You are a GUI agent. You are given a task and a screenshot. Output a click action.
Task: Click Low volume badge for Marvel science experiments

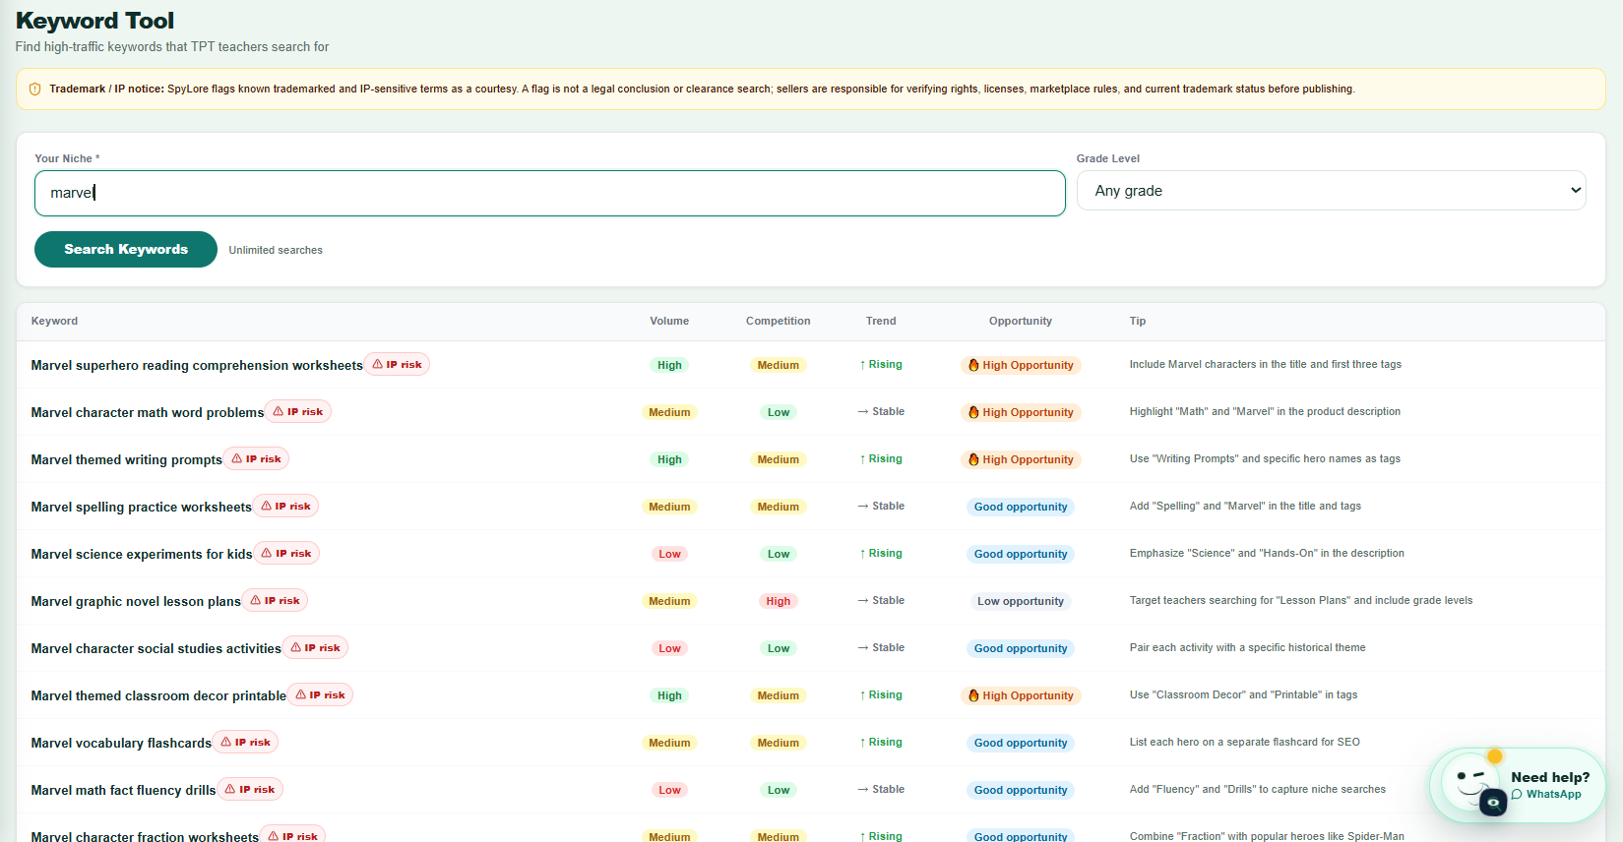point(669,554)
